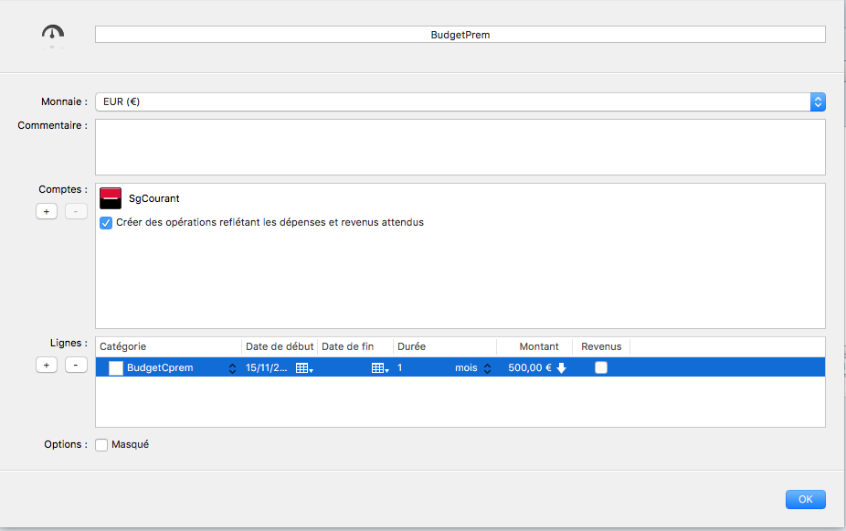Open the Monnaie EUR (€) currency dropdown
The width and height of the screenshot is (846, 531).
818,101
